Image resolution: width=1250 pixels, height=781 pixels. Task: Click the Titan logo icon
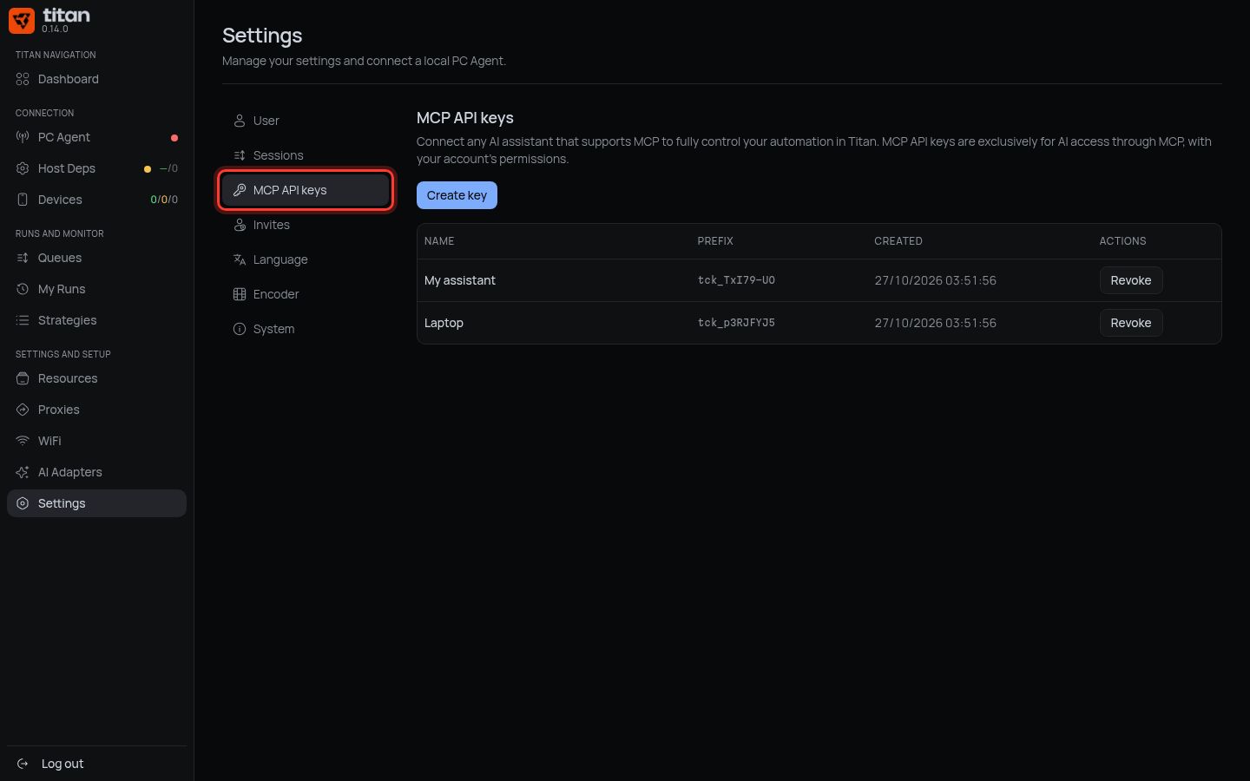pyautogui.click(x=22, y=21)
